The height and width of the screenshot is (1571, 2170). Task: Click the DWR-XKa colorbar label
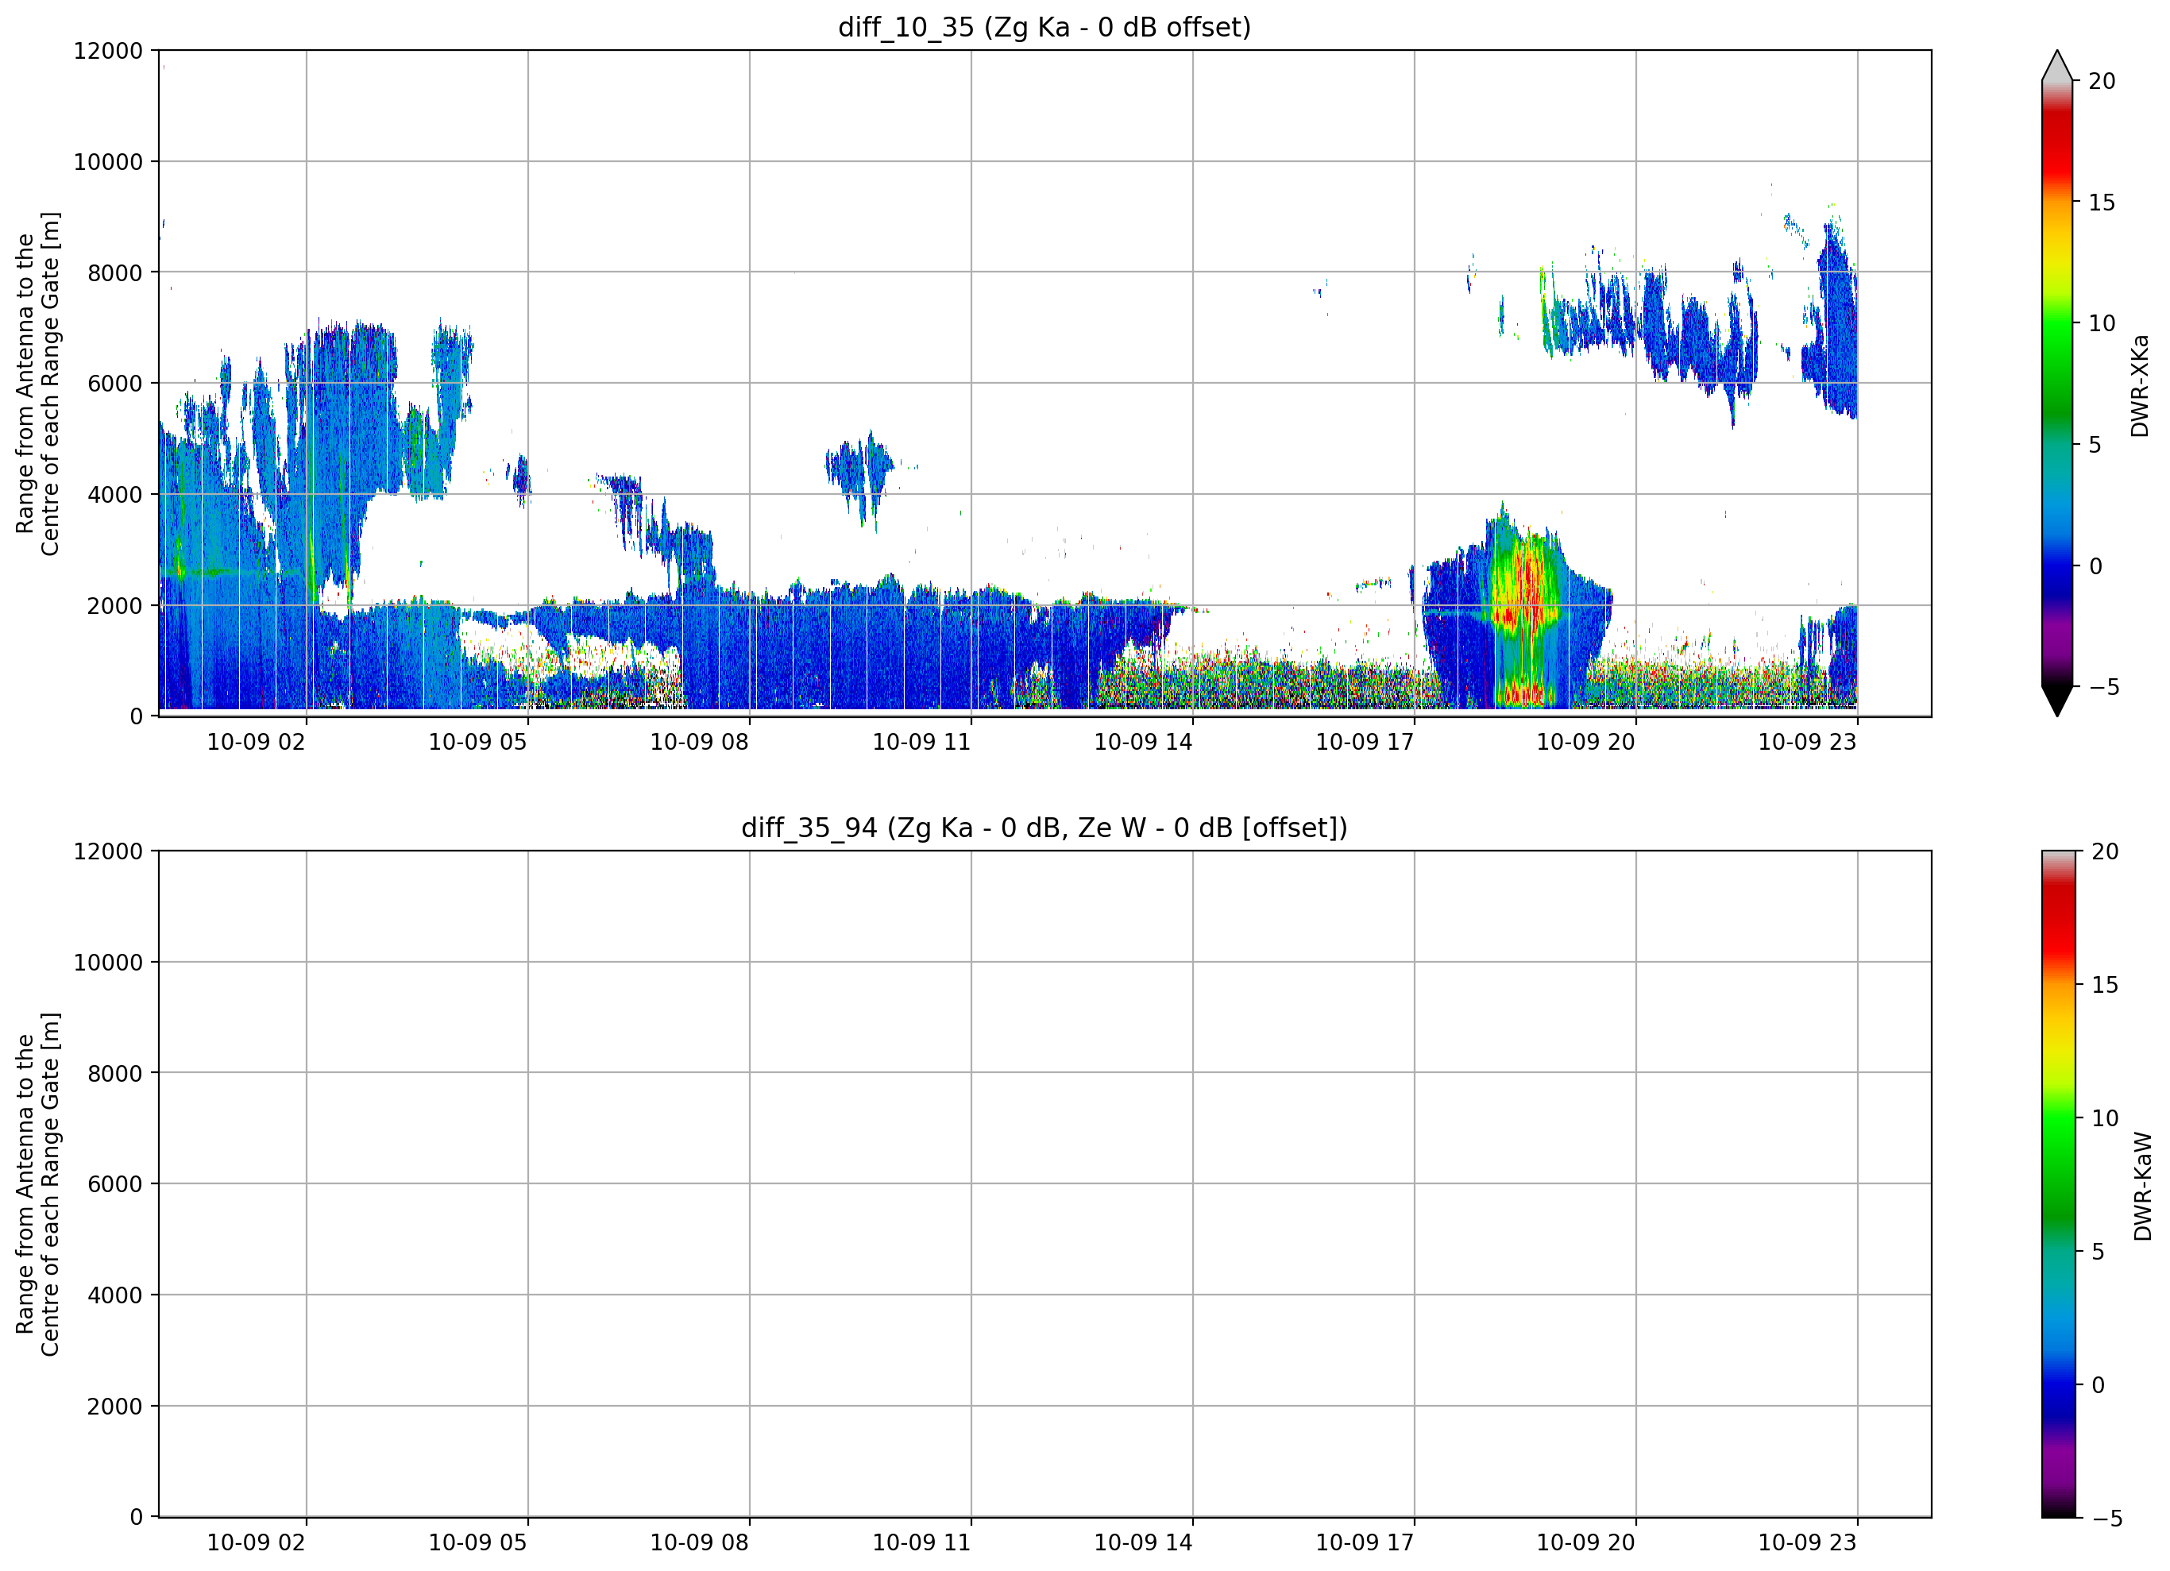2141,384
